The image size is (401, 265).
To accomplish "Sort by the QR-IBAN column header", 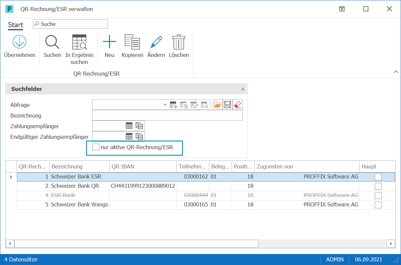I will [x=143, y=166].
